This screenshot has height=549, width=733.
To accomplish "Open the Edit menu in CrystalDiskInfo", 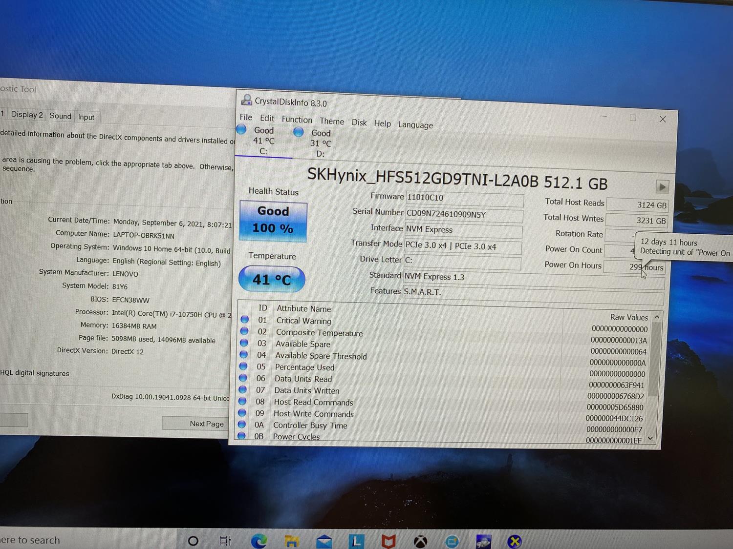I will pos(267,118).
